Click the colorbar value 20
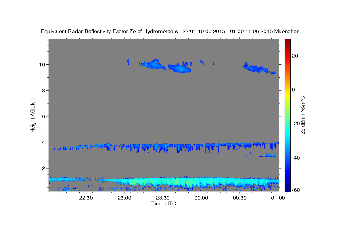 pyautogui.click(x=295, y=56)
